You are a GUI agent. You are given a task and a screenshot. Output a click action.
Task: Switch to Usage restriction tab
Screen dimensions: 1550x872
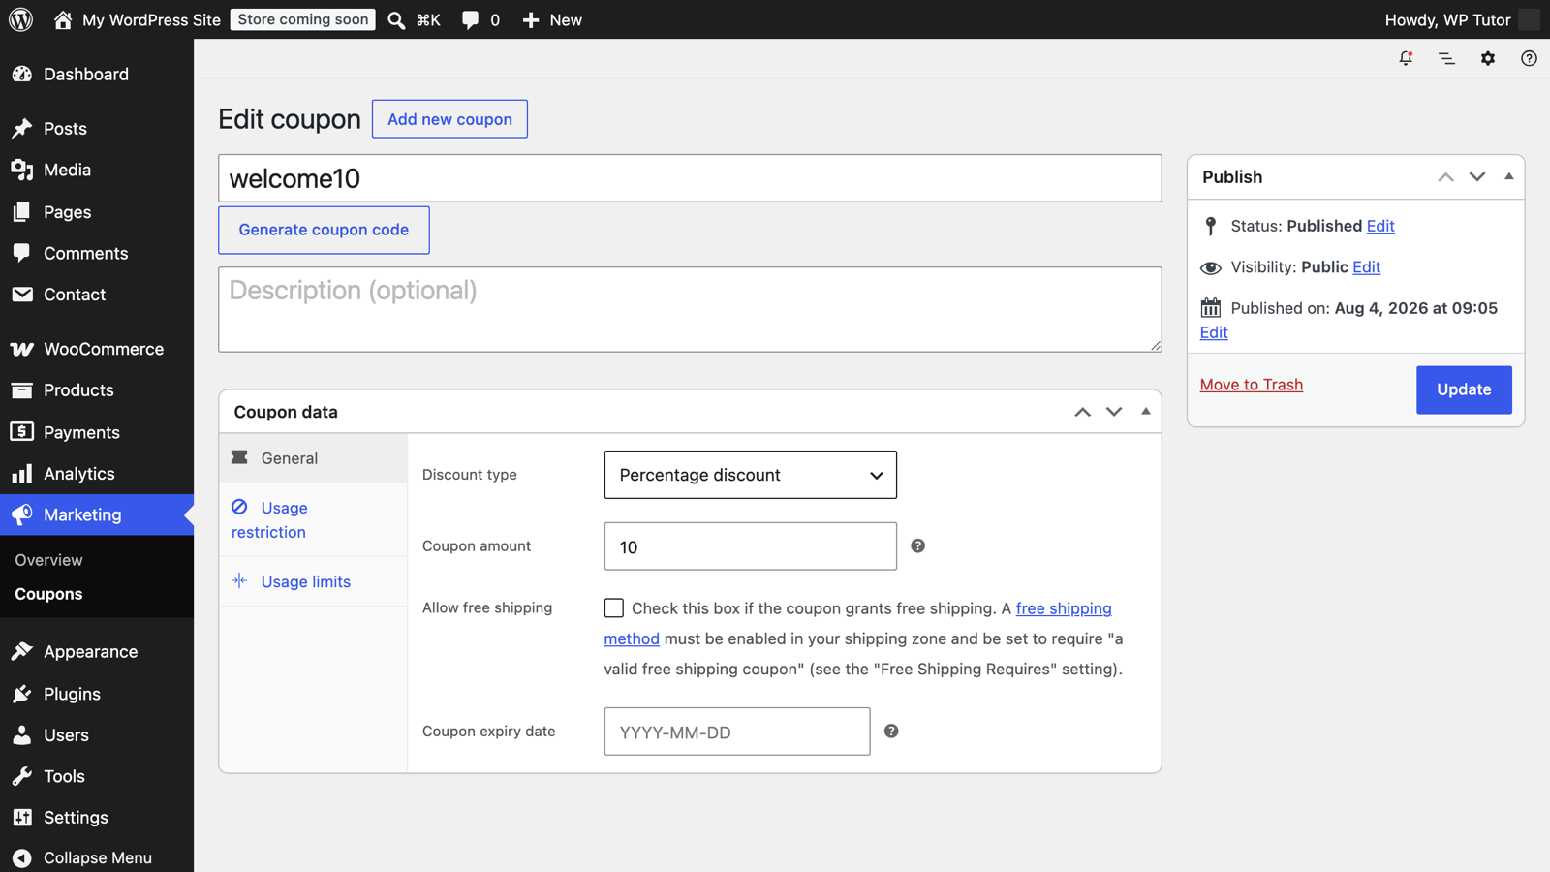(314, 519)
